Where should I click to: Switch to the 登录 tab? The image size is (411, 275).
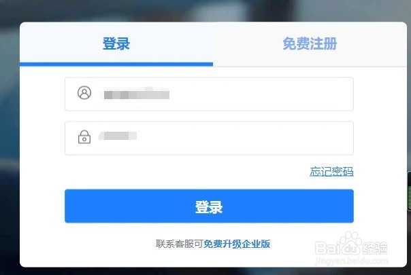[x=116, y=43]
